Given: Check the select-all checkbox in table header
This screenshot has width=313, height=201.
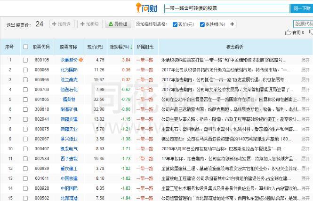Looking at the screenshot, I should coord(25,47).
